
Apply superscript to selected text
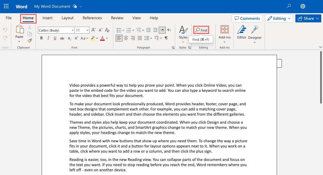tap(76, 38)
